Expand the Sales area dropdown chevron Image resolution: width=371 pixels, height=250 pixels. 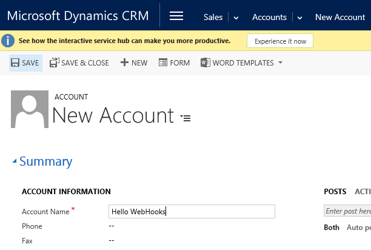point(236,18)
